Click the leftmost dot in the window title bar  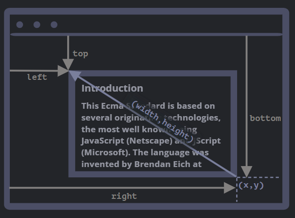coord(20,25)
